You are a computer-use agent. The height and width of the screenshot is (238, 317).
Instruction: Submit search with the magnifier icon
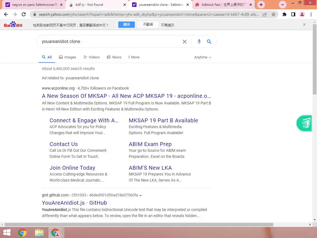[209, 42]
